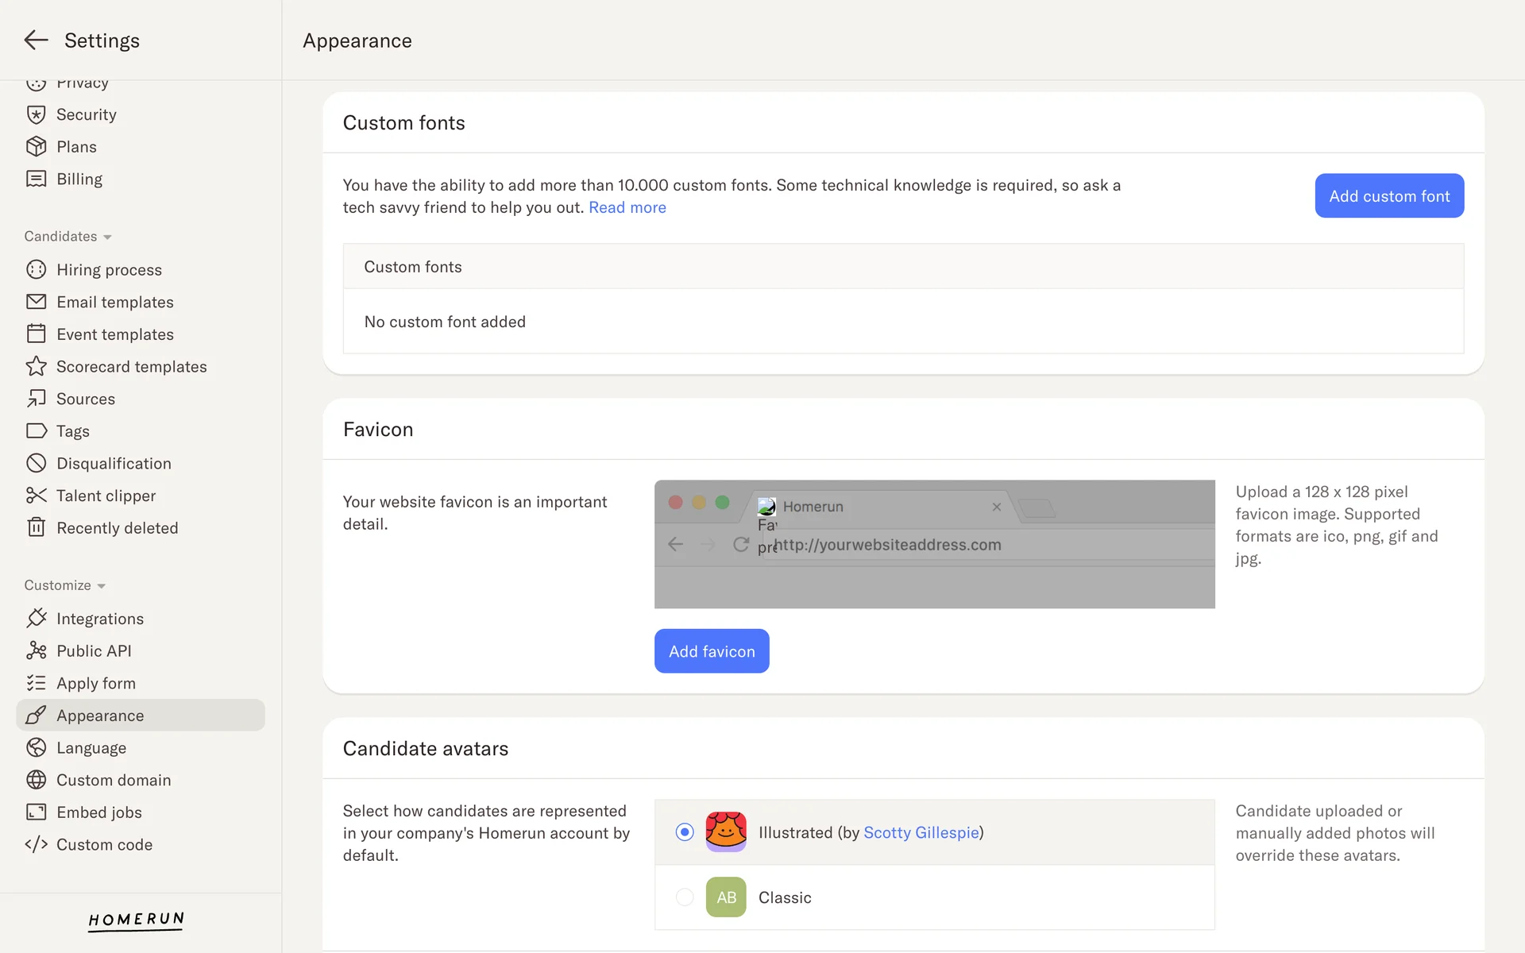
Task: Open Talent clipper scissors icon
Action: (36, 496)
